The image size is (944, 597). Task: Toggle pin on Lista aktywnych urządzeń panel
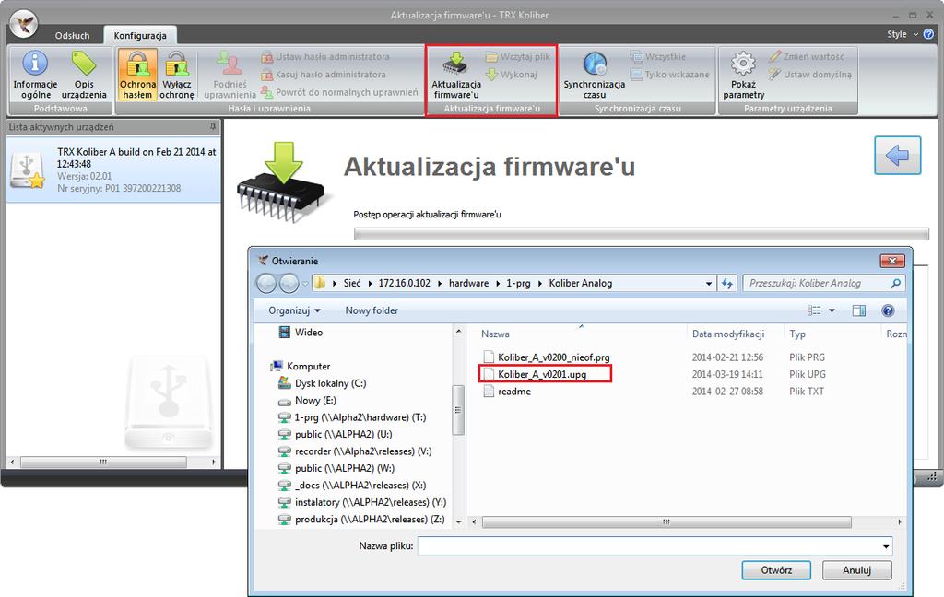pyautogui.click(x=213, y=127)
